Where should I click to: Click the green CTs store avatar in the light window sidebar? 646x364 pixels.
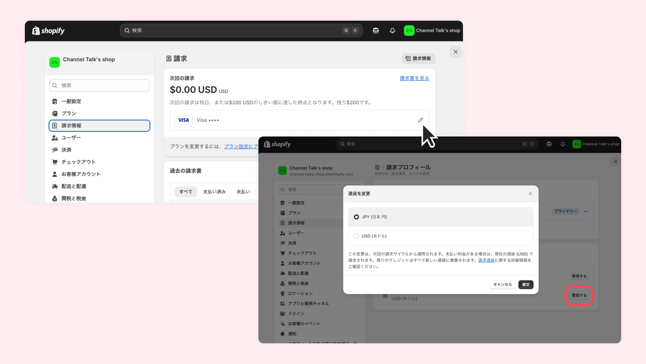[55, 62]
